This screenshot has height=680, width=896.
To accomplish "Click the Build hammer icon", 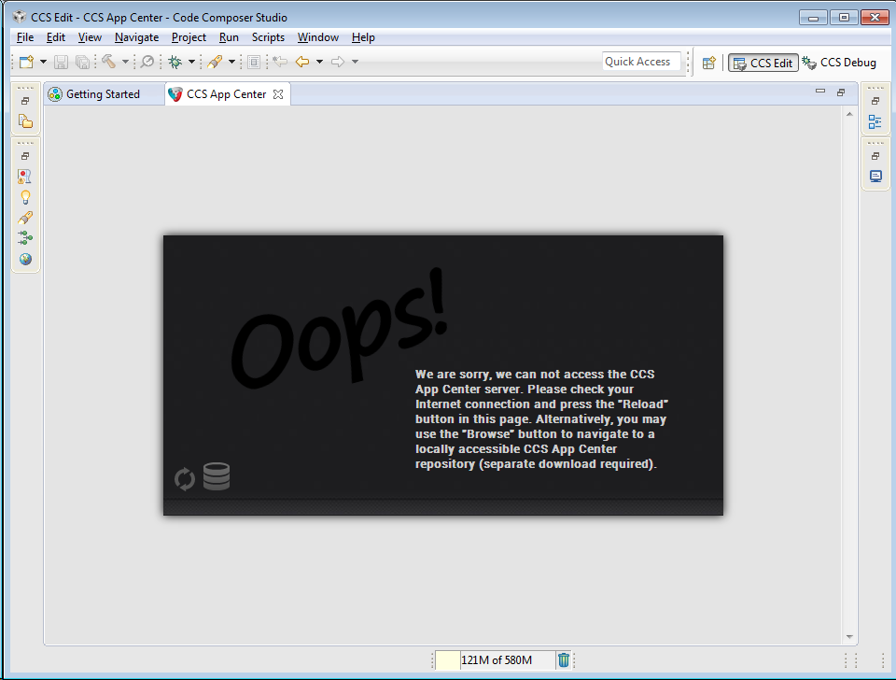I will [x=108, y=62].
